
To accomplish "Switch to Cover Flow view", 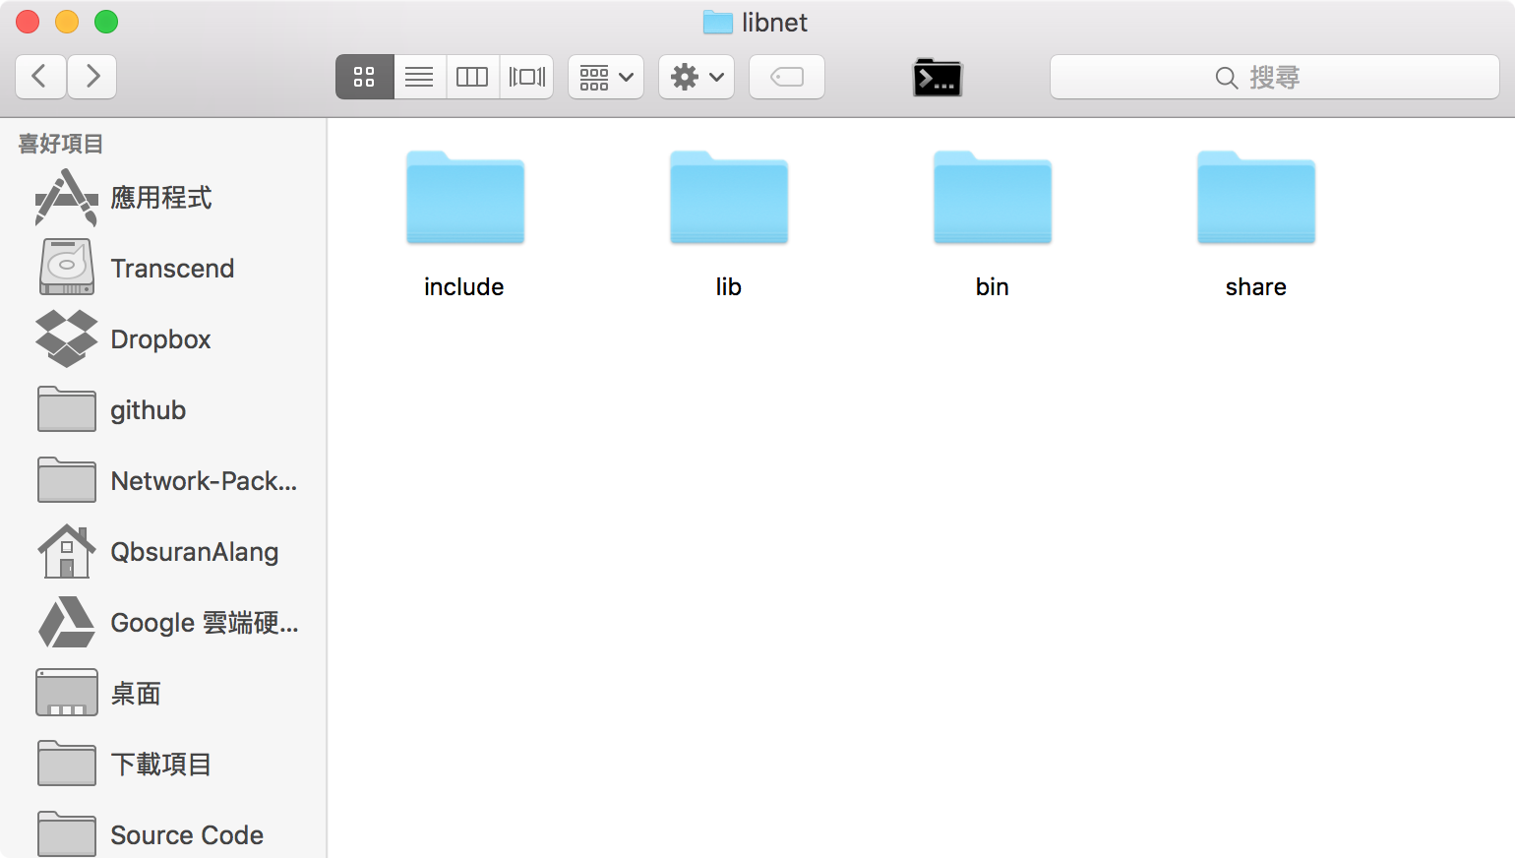I will coord(526,77).
